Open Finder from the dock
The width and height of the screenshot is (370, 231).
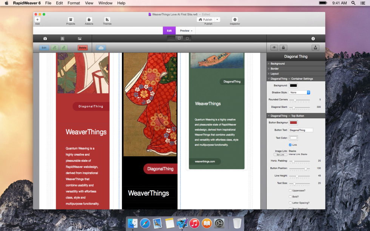coord(133,223)
